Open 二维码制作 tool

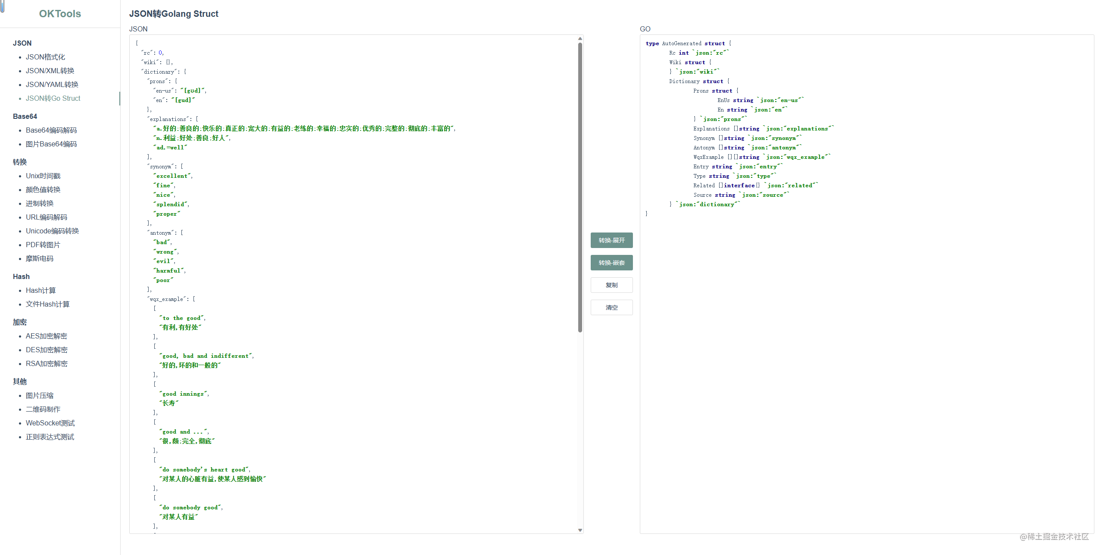click(x=43, y=409)
